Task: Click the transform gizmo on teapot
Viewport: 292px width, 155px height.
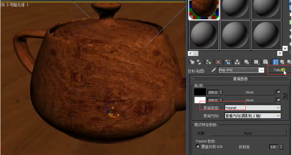Action: [112, 111]
